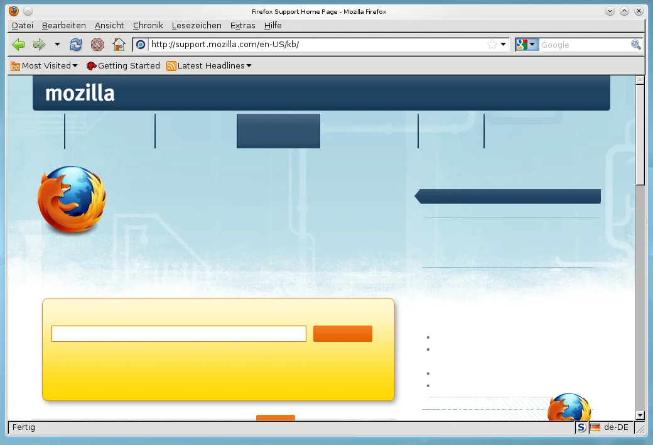Open the Extras menu
Viewport: 653px width, 445px height.
(242, 25)
